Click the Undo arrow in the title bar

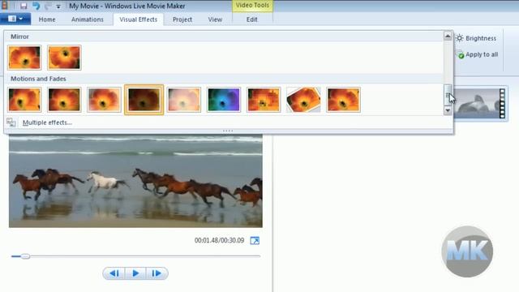pyautogui.click(x=36, y=6)
